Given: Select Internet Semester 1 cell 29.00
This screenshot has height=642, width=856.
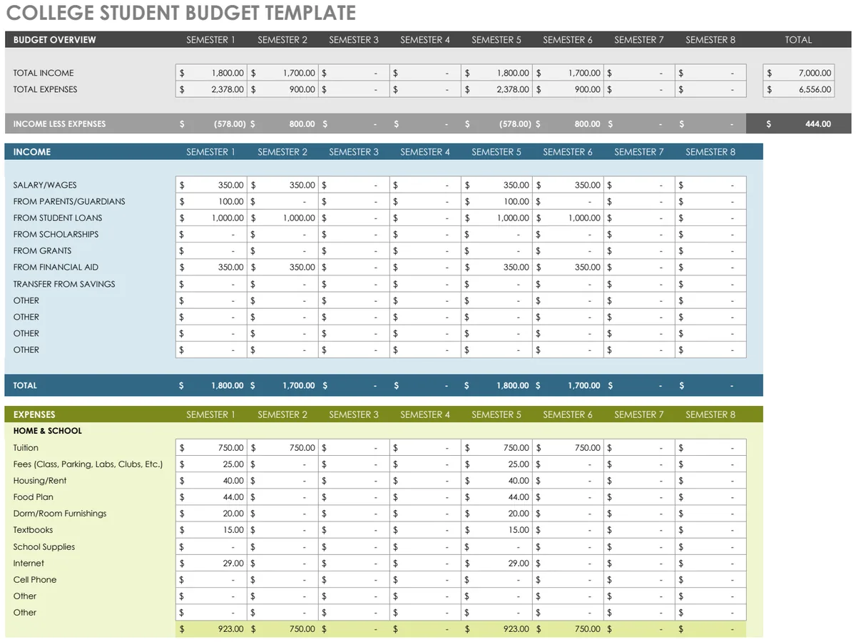Looking at the screenshot, I should click(x=211, y=564).
